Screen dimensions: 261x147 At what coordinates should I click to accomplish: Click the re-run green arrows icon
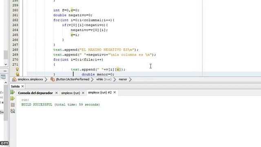[13, 92]
